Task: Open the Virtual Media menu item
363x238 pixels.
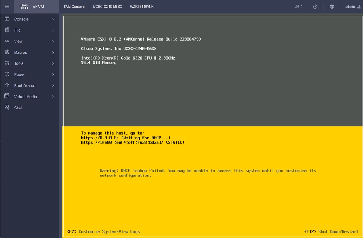Action: pos(29,97)
